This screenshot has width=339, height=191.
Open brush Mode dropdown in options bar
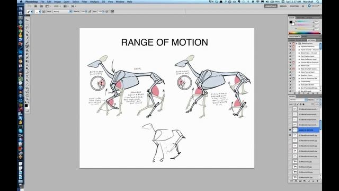[63, 12]
